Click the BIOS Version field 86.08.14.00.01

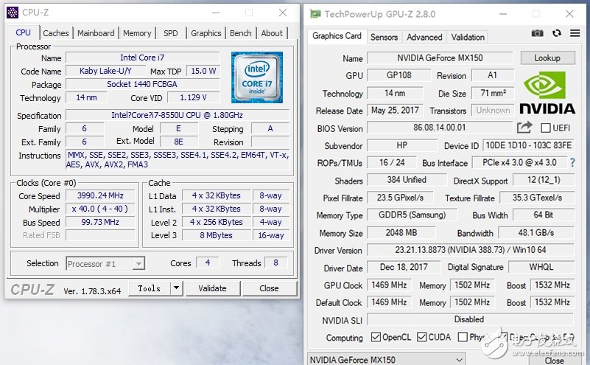(x=440, y=128)
